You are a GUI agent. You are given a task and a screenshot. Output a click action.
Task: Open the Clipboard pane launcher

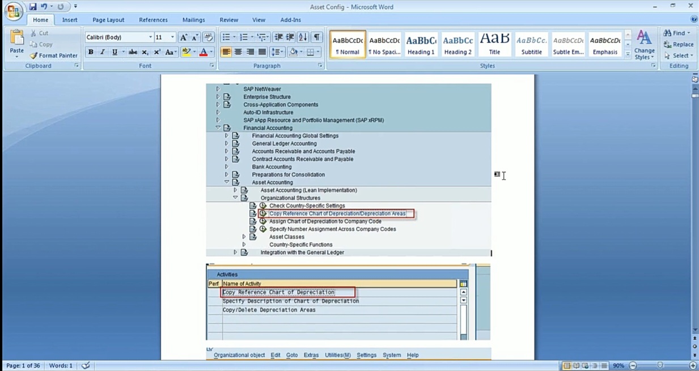77,66
